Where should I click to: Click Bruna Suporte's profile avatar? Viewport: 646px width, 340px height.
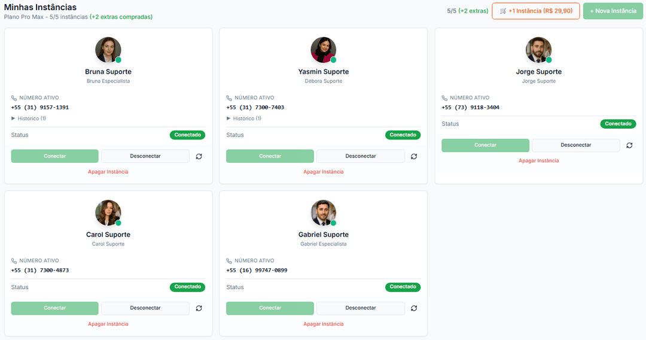(108, 50)
